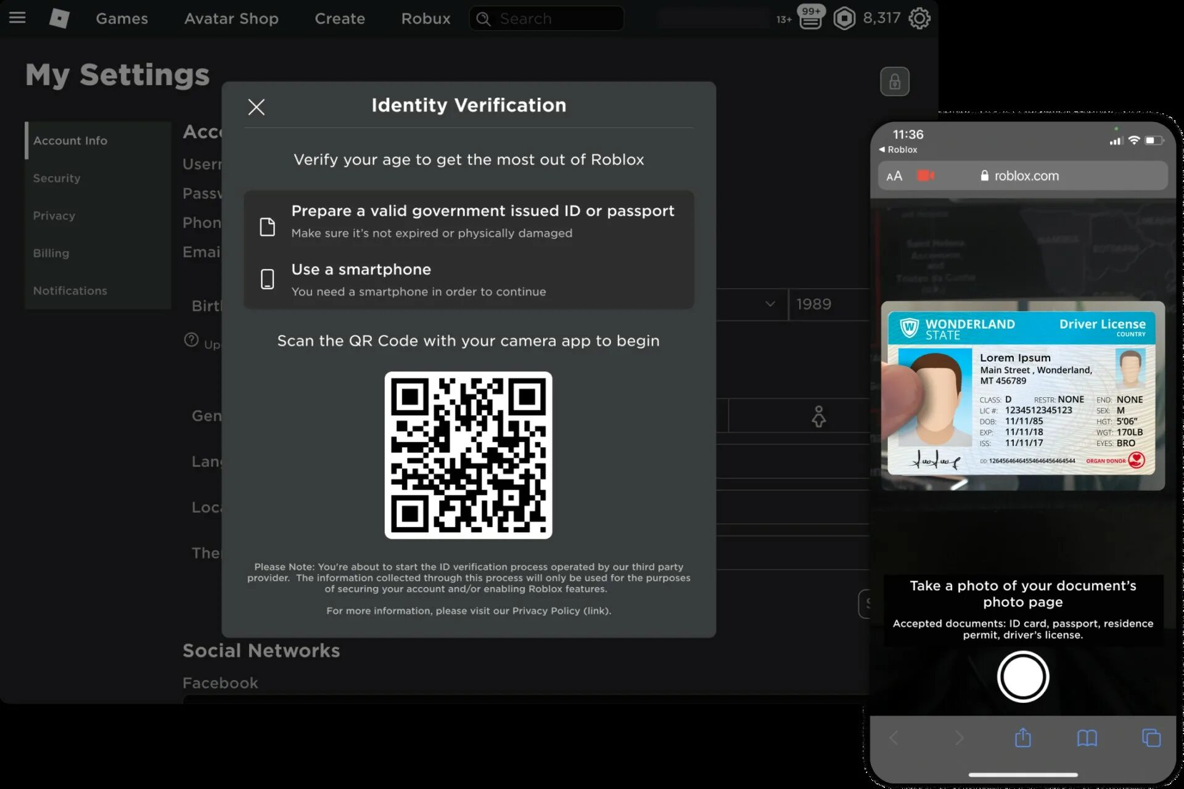Open the settings gear icon

pos(919,18)
